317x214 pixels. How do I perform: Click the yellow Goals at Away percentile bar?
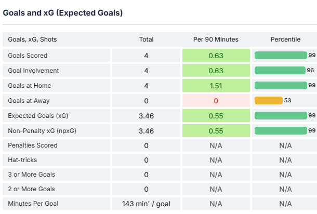click(x=269, y=101)
